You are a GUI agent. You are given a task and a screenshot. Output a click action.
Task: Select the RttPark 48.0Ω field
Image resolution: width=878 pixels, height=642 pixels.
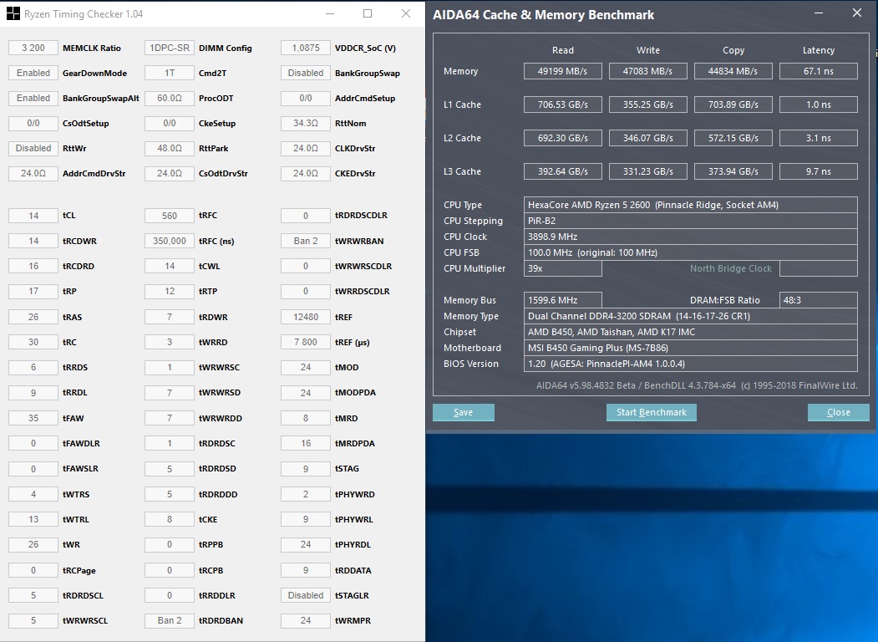(x=169, y=149)
